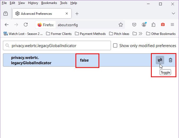This screenshot has width=179, height=138.
Task: Open the Firefox account icon
Action: (x=144, y=25)
